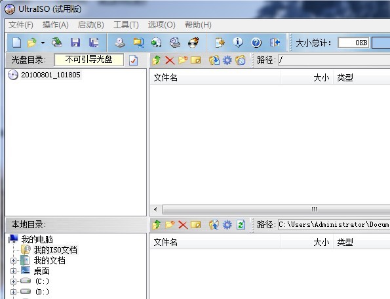
Task: Expand the 我的文档 tree node
Action: point(13,260)
